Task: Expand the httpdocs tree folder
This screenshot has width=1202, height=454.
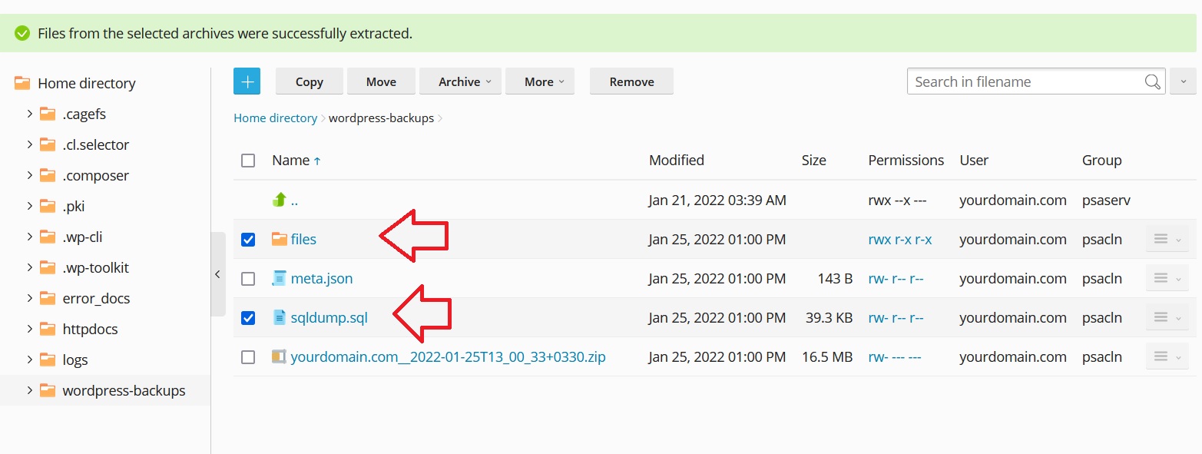Action: coord(30,329)
